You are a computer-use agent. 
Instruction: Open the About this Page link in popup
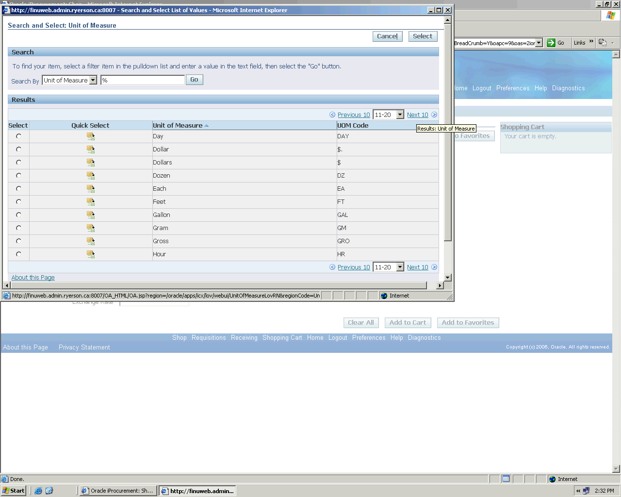pyautogui.click(x=33, y=278)
